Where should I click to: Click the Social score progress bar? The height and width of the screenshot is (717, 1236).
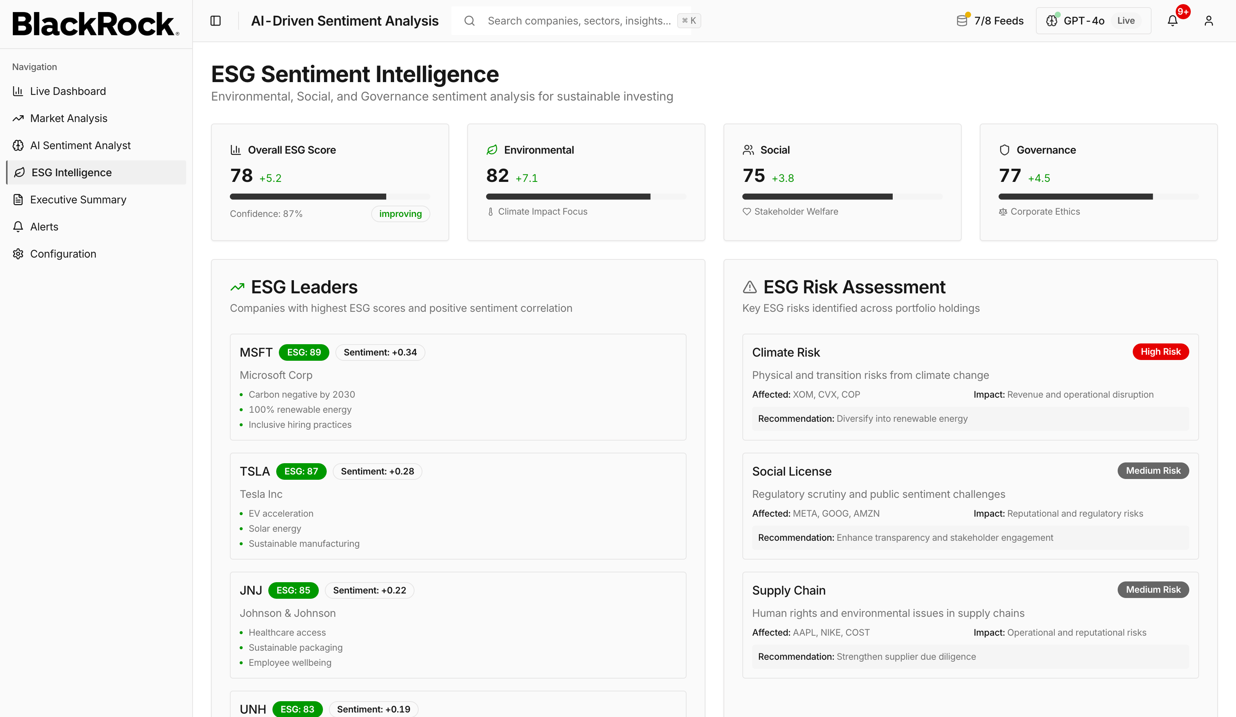tap(842, 197)
